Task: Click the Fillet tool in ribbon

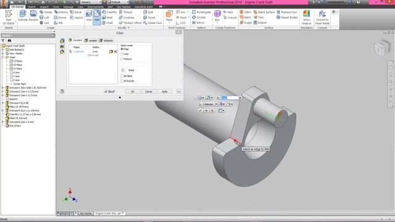Action: point(97,17)
